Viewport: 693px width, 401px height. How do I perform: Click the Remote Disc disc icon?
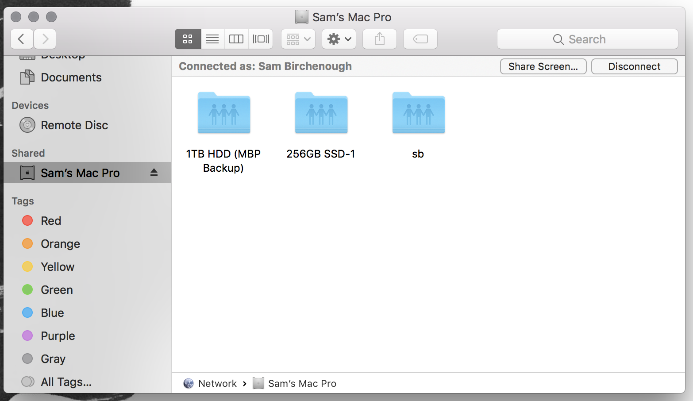pos(27,125)
